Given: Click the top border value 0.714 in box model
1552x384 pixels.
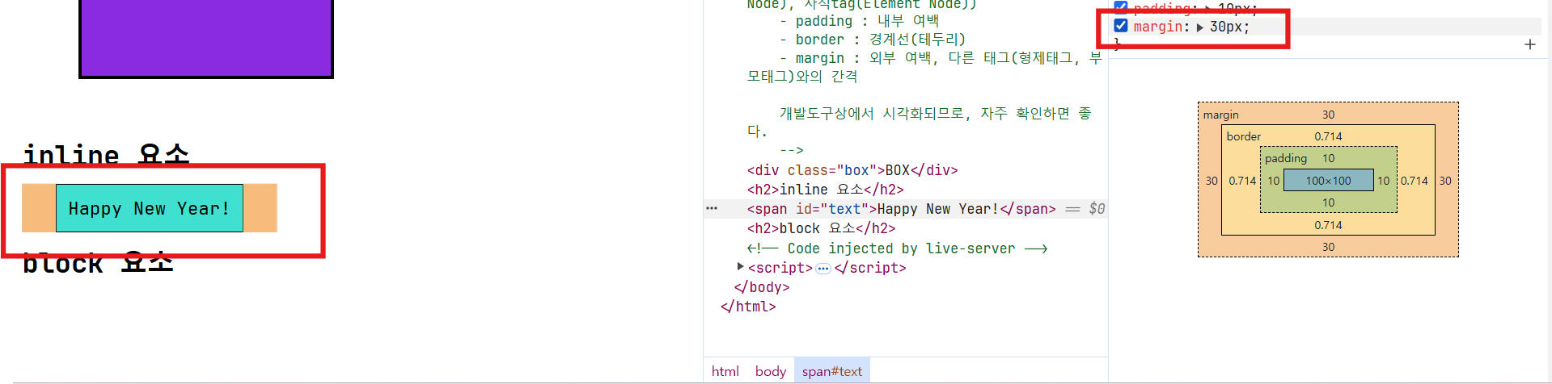Looking at the screenshot, I should (1328, 136).
